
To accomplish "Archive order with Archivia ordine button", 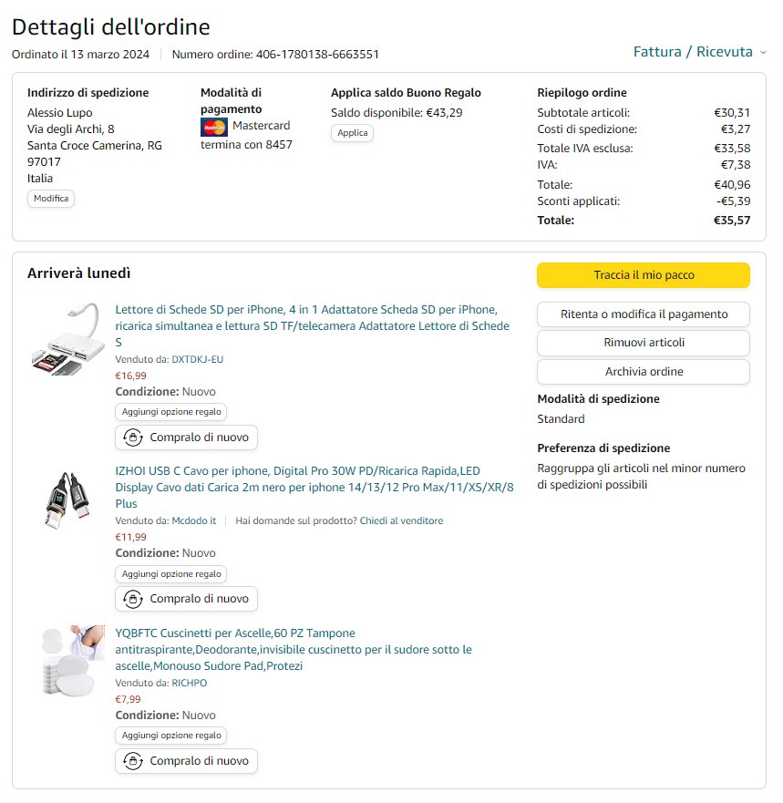I will coord(644,372).
